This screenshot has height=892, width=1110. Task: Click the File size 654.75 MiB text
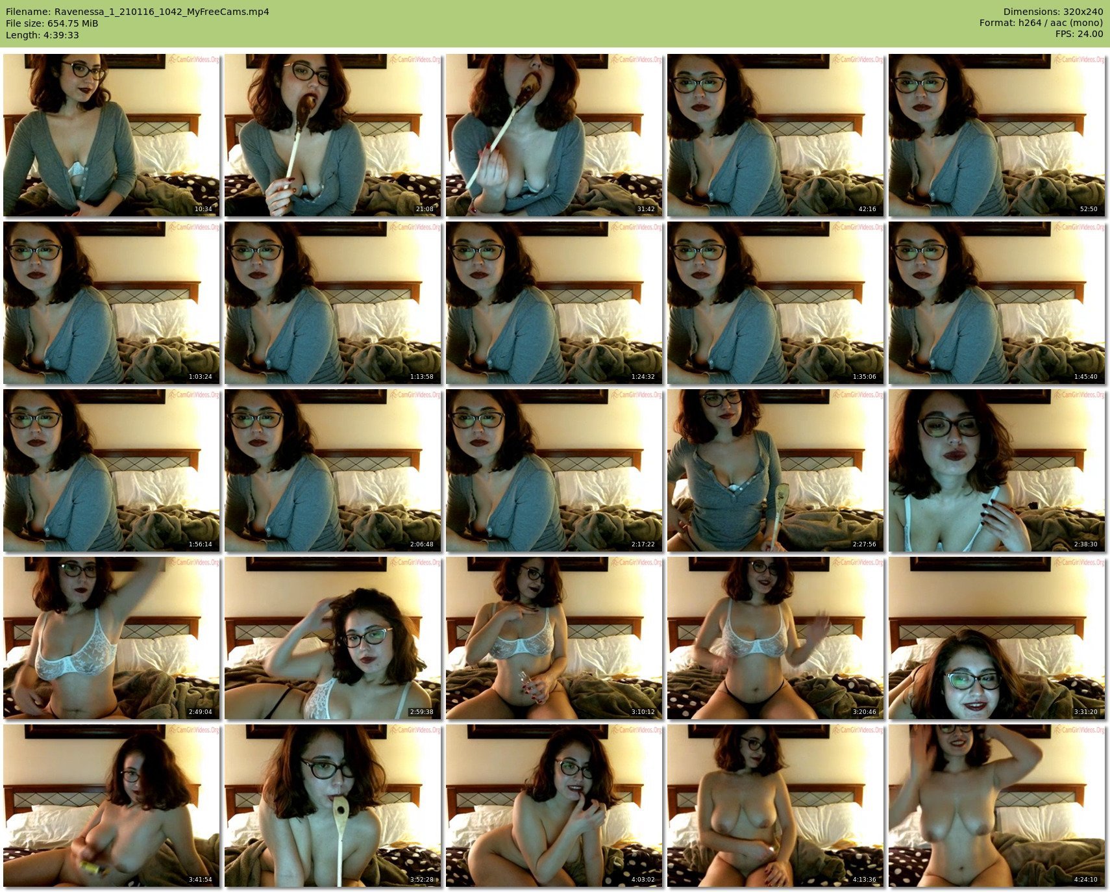coord(52,23)
